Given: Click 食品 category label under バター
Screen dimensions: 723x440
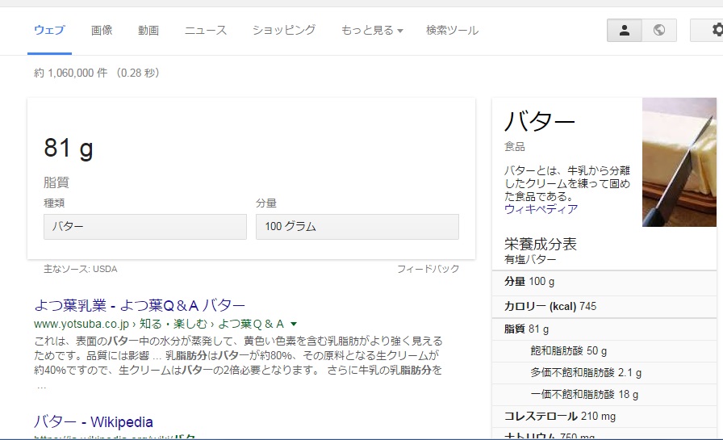Looking at the screenshot, I should (x=515, y=147).
